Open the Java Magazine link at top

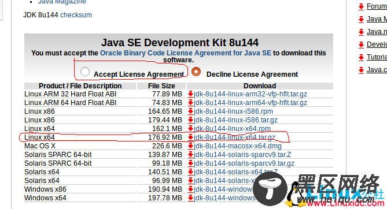pos(62,2)
